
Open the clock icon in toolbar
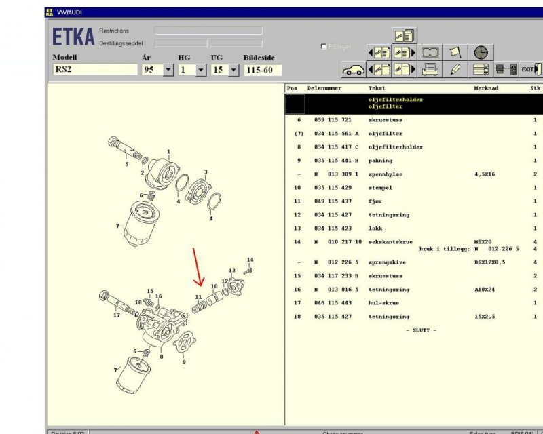coord(481,52)
